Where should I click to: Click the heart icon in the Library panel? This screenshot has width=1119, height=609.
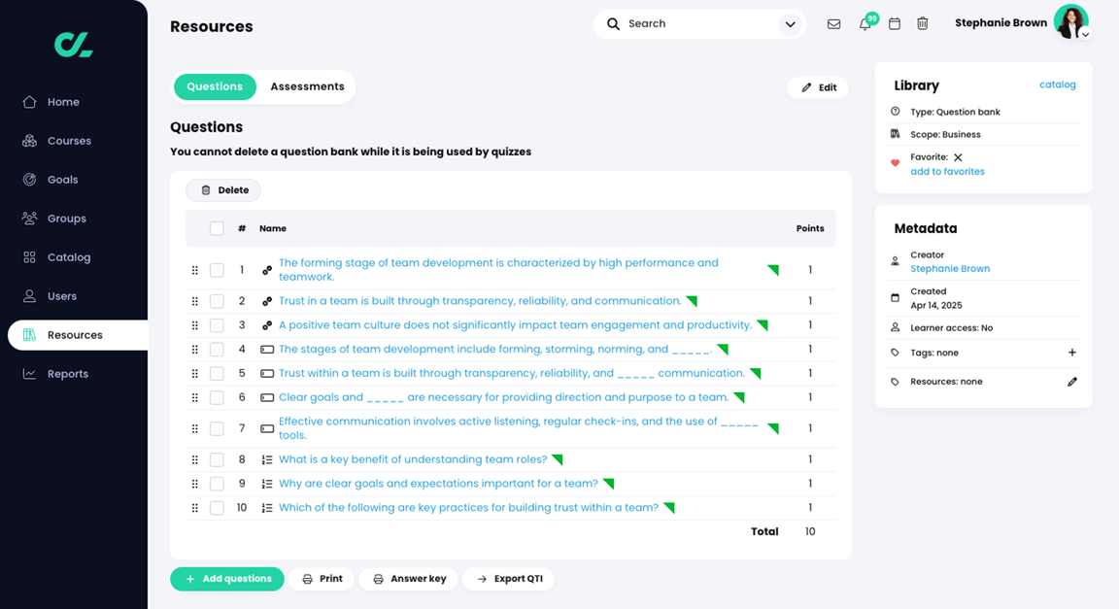[x=895, y=163]
